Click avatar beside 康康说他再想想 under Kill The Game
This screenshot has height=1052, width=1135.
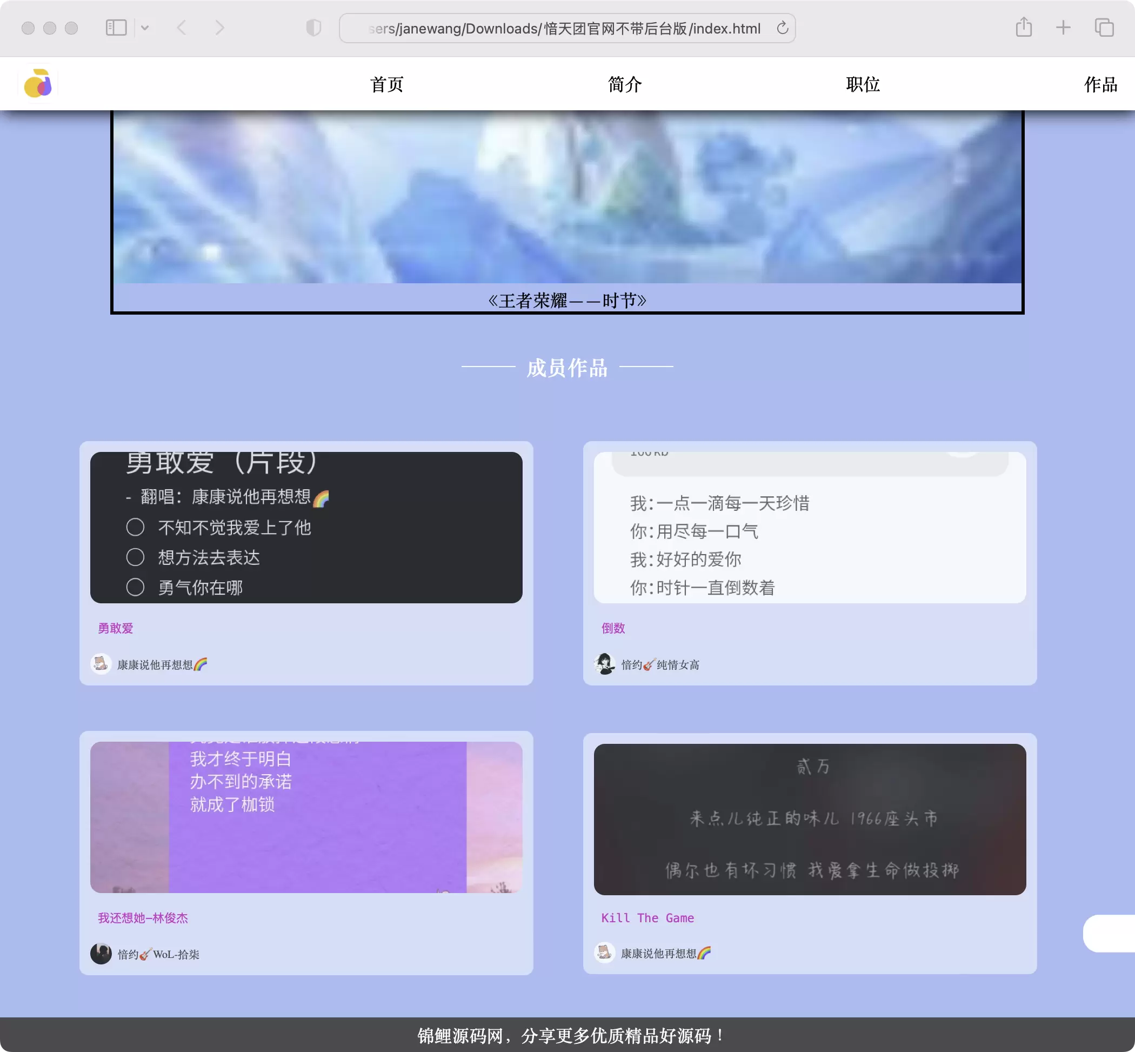click(x=604, y=953)
